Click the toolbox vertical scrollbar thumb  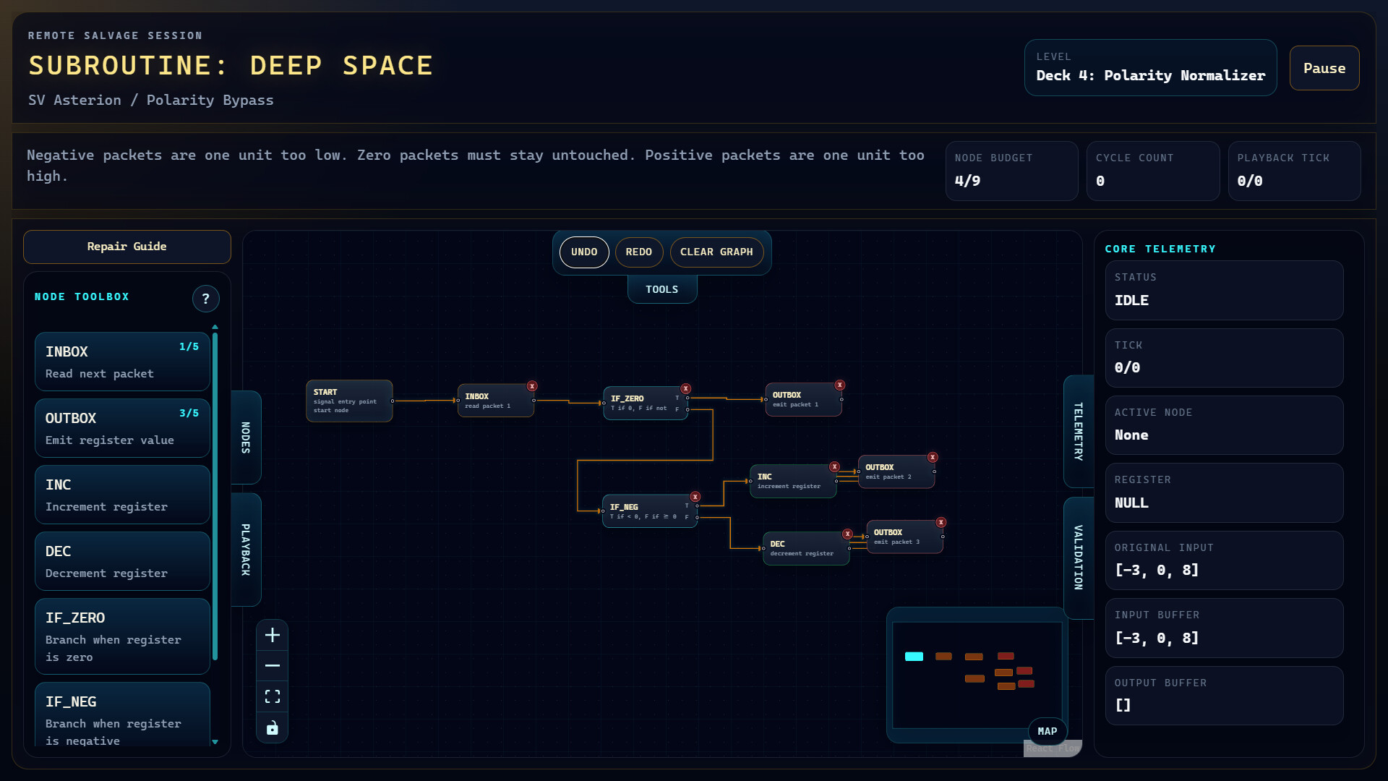click(215, 495)
